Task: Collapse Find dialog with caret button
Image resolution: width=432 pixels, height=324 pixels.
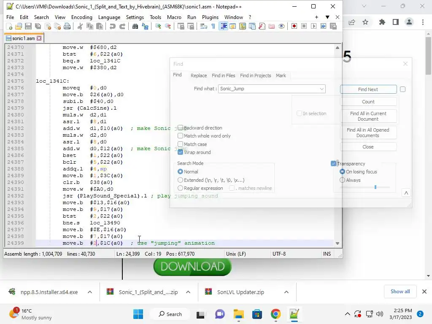Action: (406, 193)
